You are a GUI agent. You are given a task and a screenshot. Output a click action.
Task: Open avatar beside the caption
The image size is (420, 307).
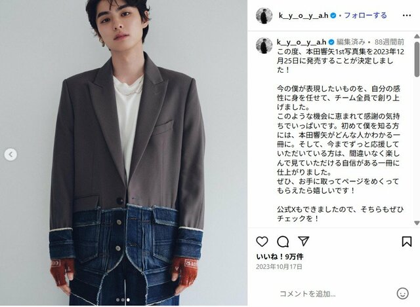(264, 45)
